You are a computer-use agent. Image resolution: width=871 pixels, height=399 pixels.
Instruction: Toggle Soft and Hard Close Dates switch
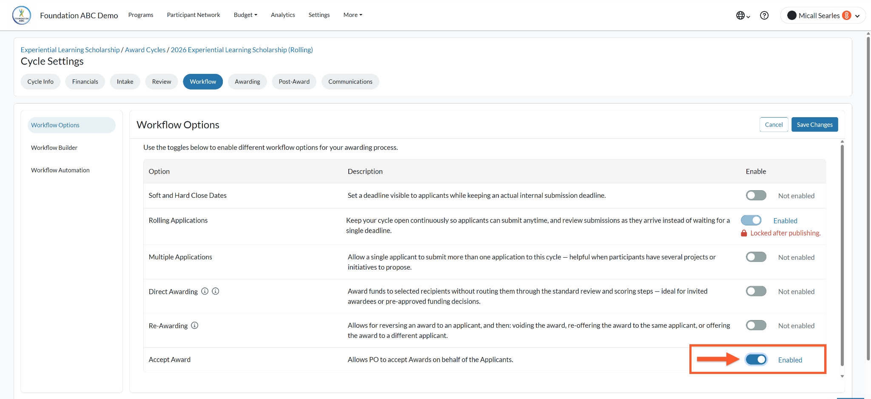(x=756, y=195)
